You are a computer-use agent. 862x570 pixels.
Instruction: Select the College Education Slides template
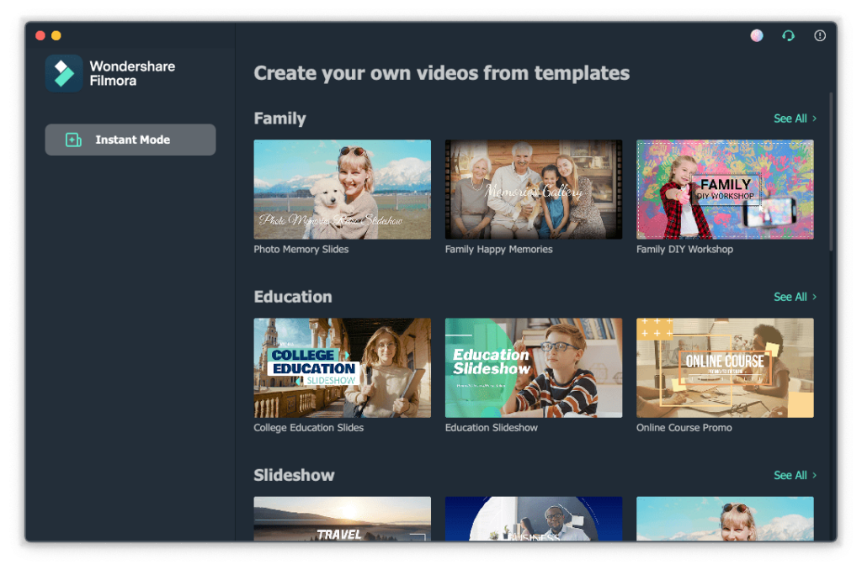click(342, 367)
